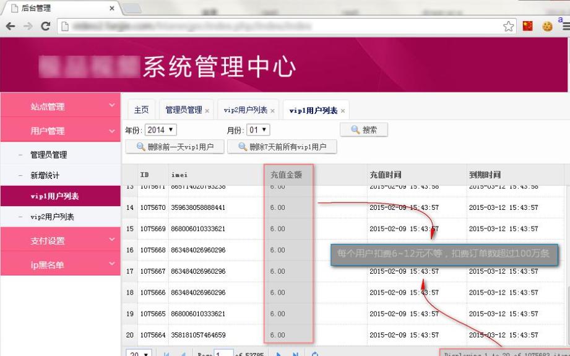570x356 pixels.
Task: Select ID cell 1075666
Action: click(x=153, y=292)
